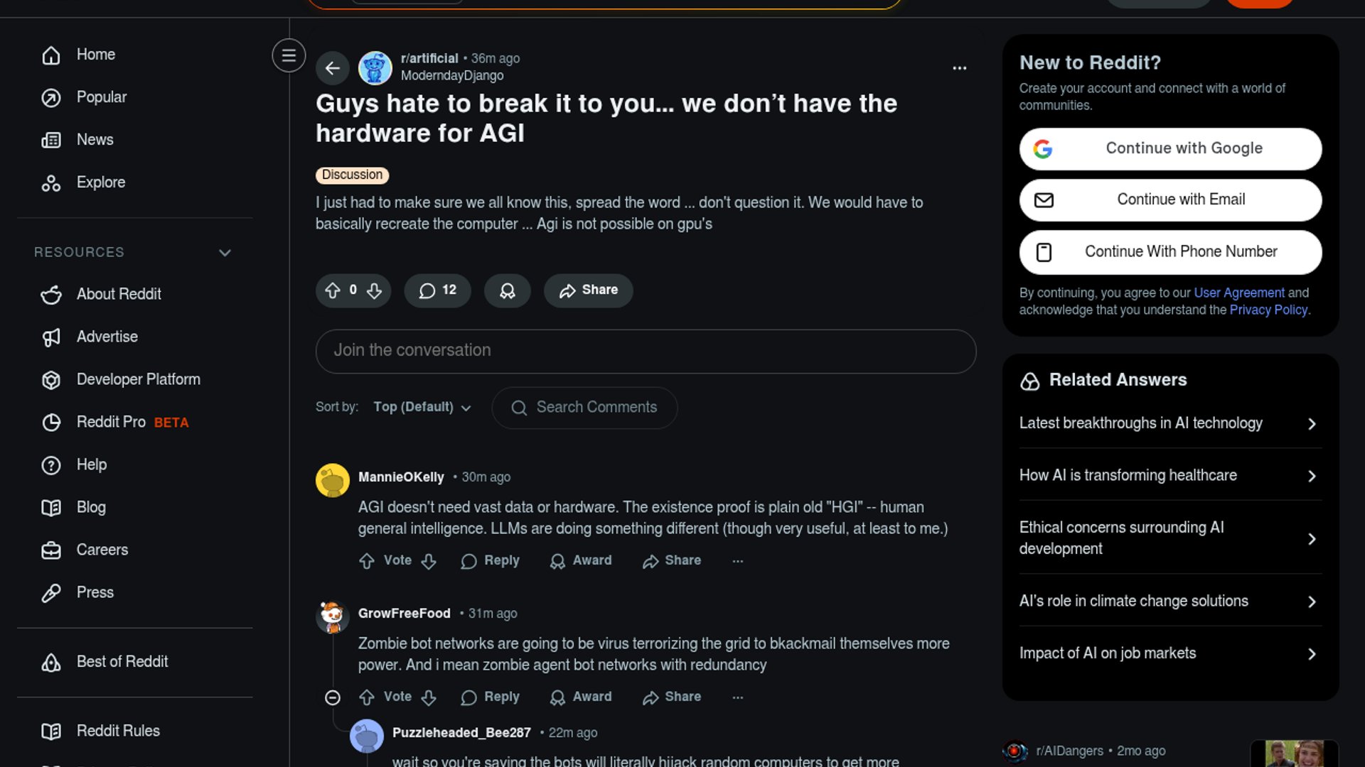Click the award icon on the post
The image size is (1365, 767).
point(507,290)
